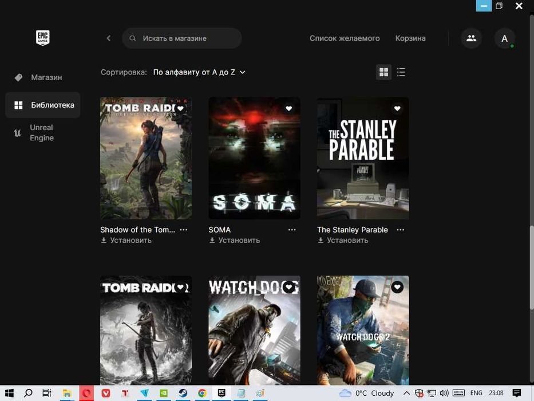This screenshot has height=401, width=534.
Task: Toggle favorite heart on Watch Dogs 2 cover
Action: (x=397, y=287)
